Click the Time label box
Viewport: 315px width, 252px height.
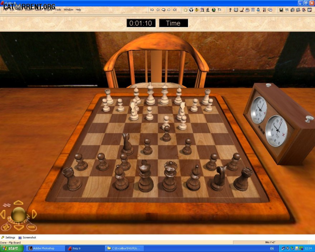pos(173,23)
